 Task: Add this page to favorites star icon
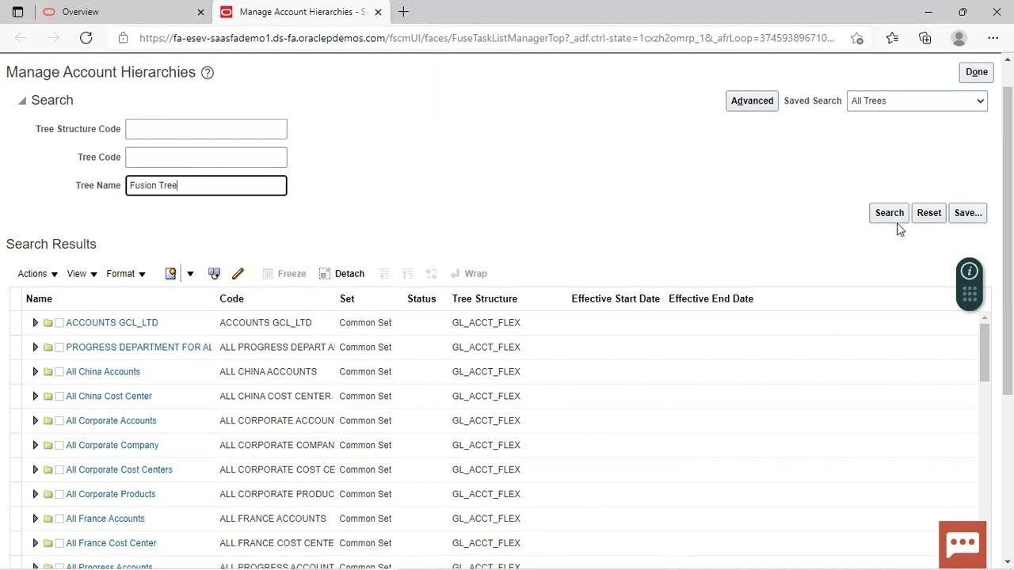[x=857, y=38]
